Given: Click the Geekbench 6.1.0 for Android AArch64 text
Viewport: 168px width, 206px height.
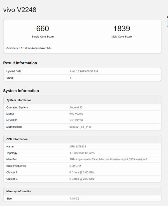Looking at the screenshot, I should tap(29, 48).
